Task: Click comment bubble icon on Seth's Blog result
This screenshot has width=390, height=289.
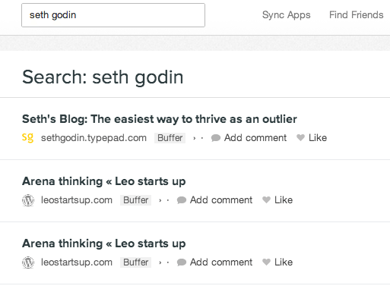Action: [216, 138]
